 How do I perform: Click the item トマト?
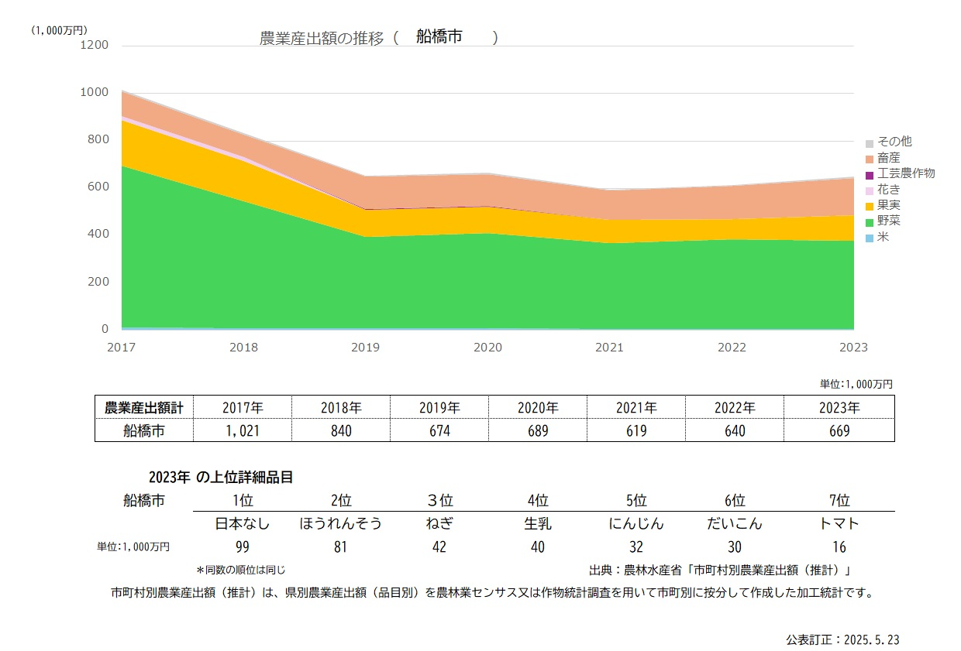[x=839, y=523]
